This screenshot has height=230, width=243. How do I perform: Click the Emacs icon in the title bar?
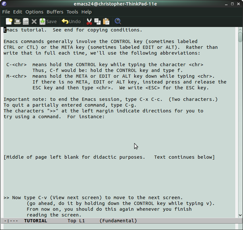(x=4, y=4)
